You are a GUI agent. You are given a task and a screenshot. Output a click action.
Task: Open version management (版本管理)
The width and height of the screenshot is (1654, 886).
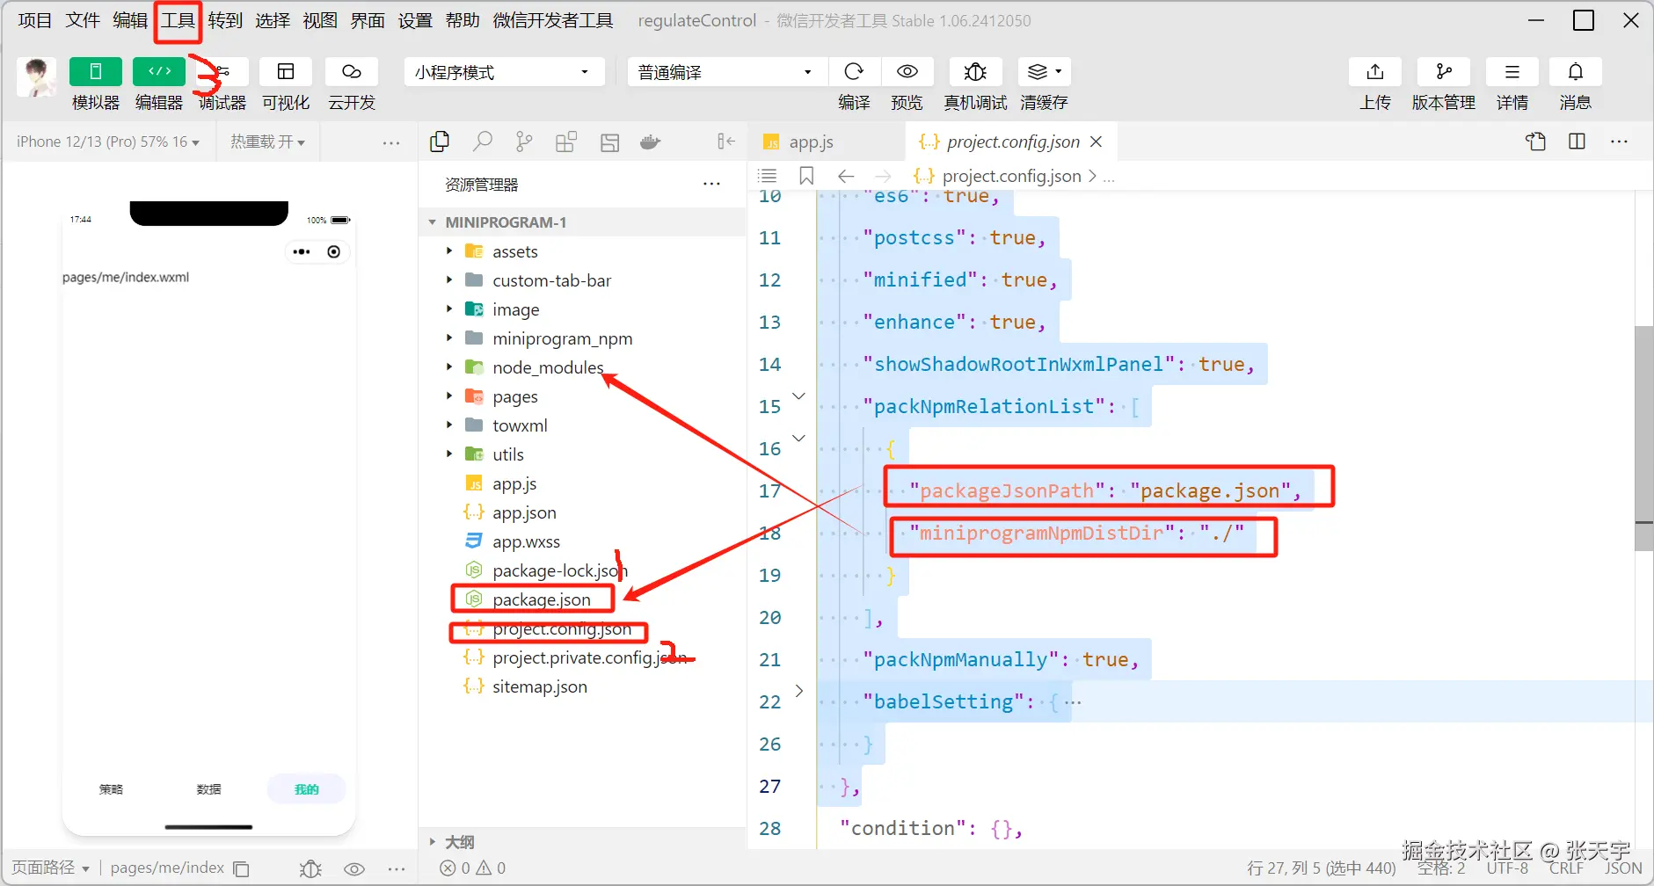(x=1444, y=72)
